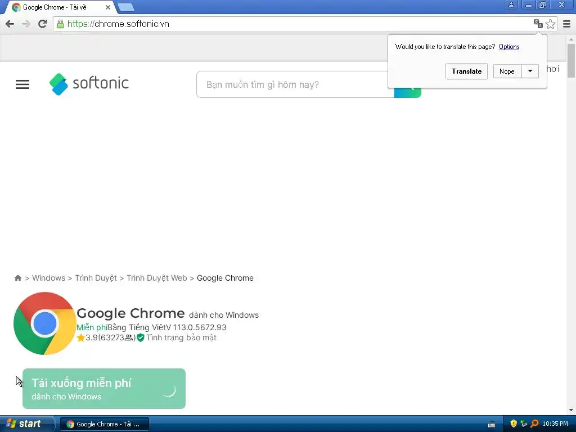Screen dimensions: 576x432
Task: Expand the Nope dropdown arrow
Action: [x=530, y=71]
